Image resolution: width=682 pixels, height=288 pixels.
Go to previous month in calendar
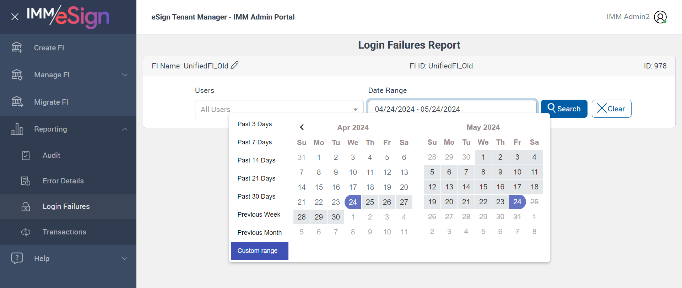click(x=302, y=127)
